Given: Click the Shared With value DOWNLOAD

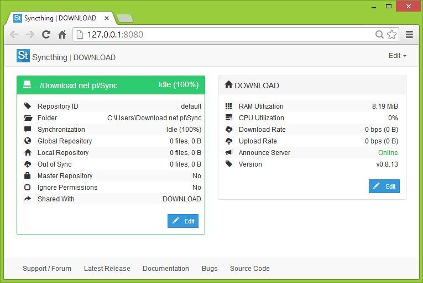Looking at the screenshot, I should [182, 199].
